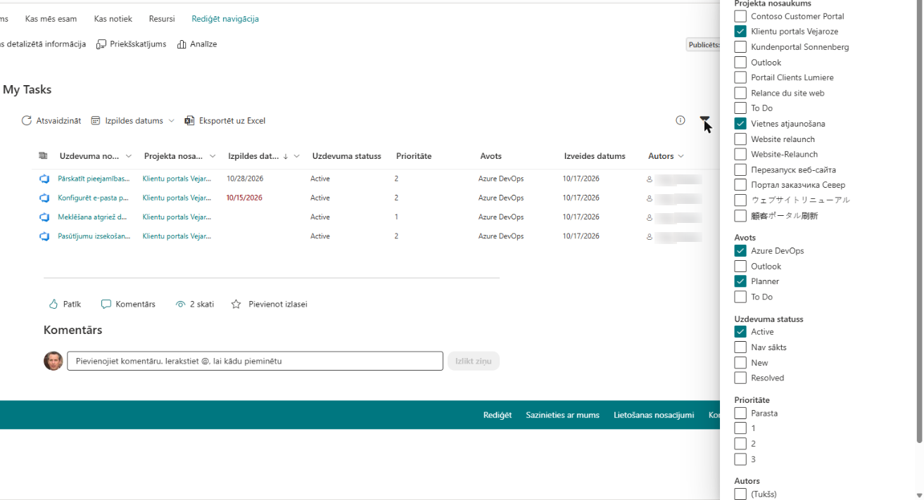Click the list icon in the table header

(x=43, y=156)
